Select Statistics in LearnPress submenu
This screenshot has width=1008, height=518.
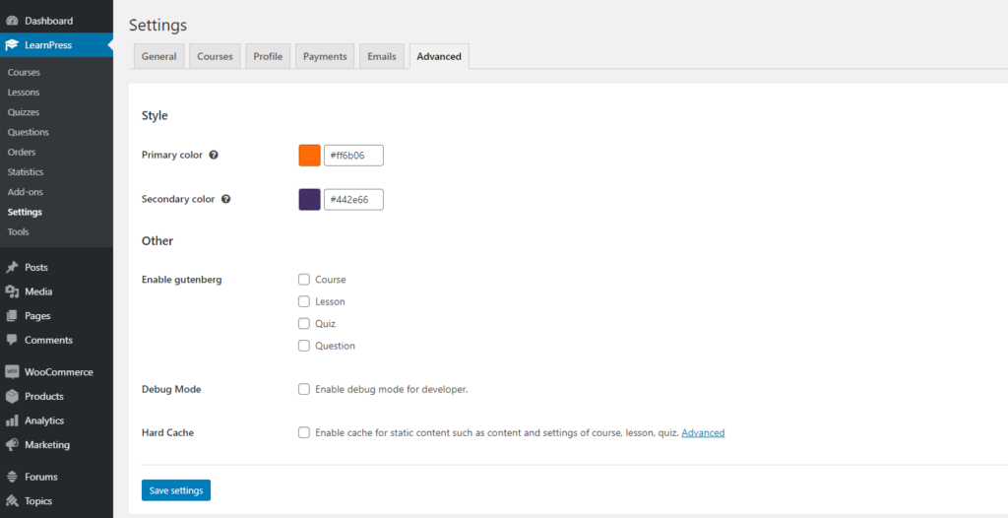coord(26,172)
